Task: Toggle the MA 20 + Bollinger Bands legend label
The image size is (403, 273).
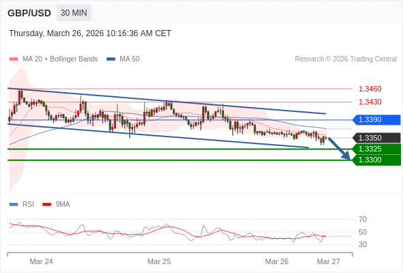Action: [x=60, y=59]
